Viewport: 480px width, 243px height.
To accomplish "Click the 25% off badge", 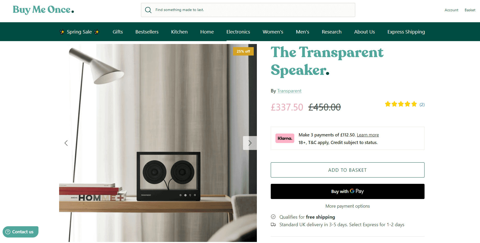I will tap(243, 51).
